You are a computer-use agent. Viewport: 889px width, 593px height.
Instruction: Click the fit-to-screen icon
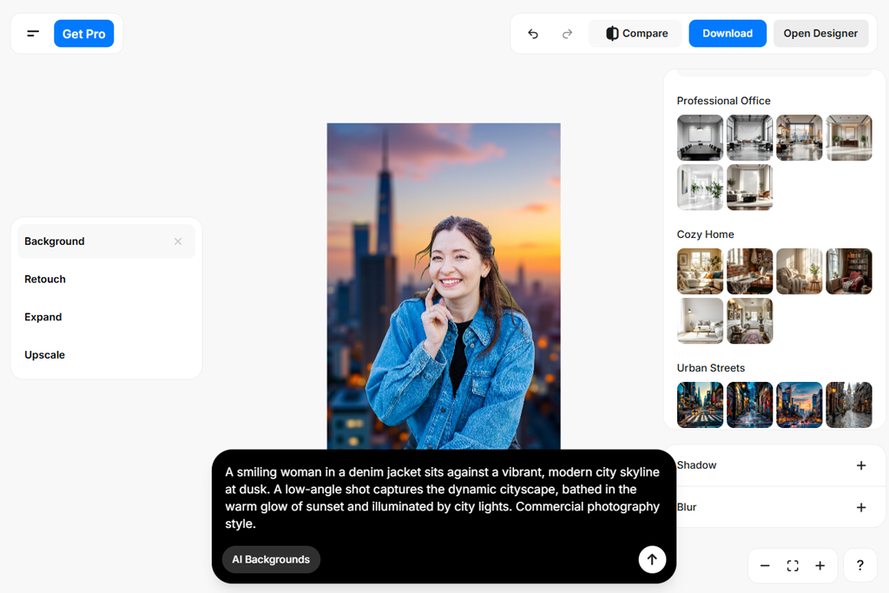793,566
